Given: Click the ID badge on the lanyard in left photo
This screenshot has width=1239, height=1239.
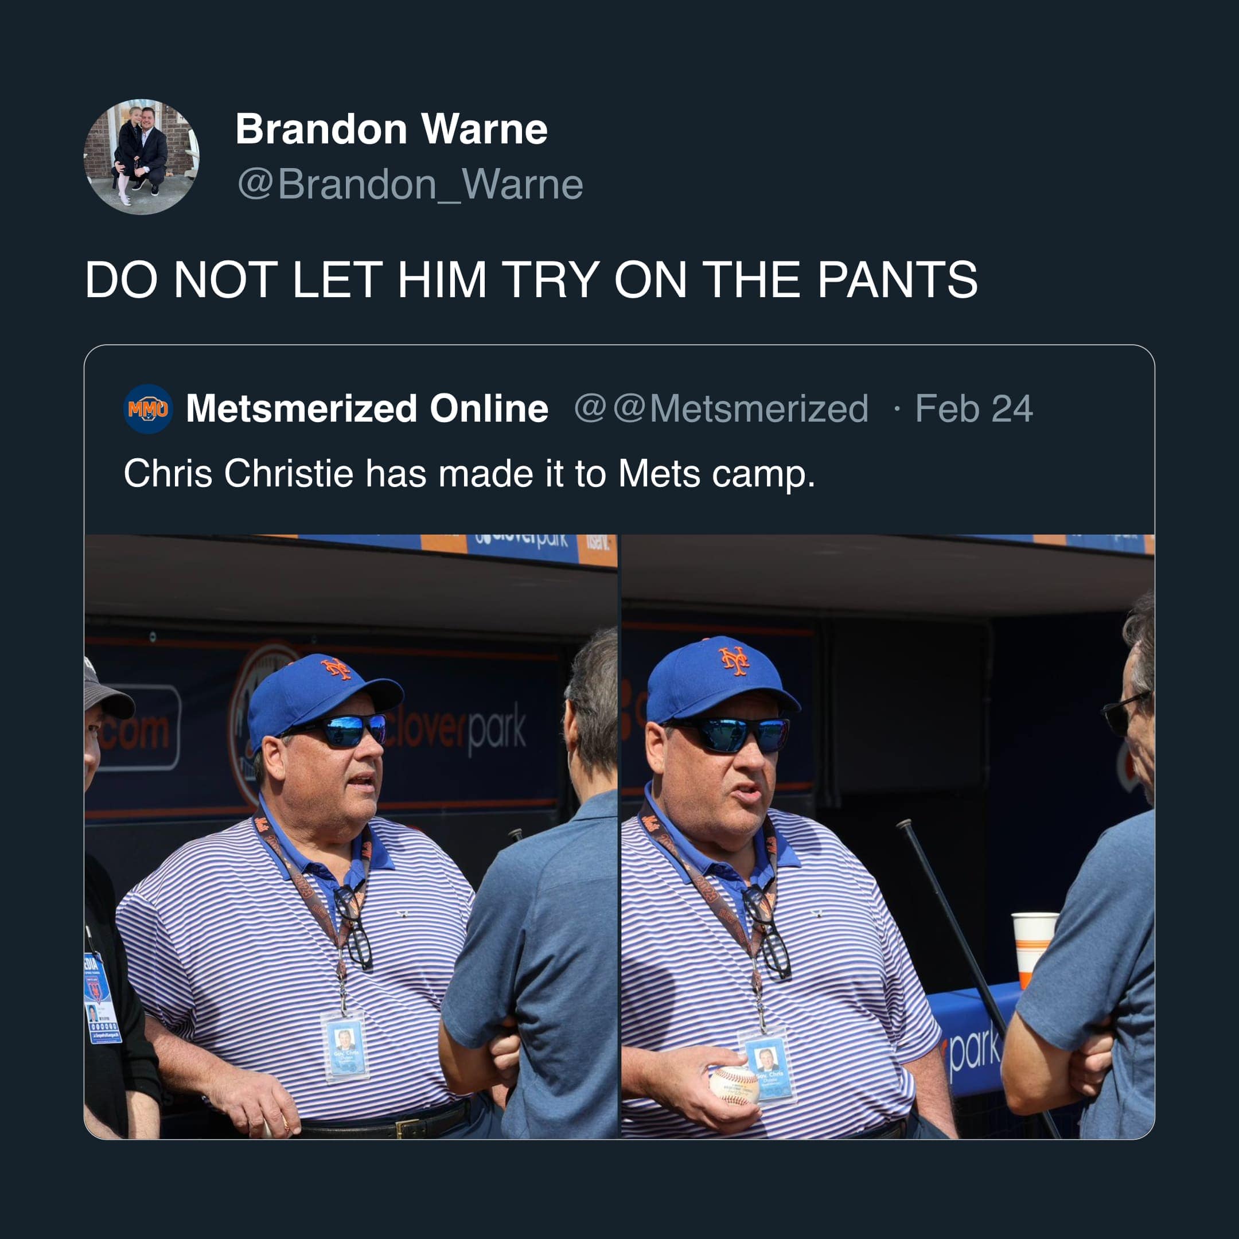Looking at the screenshot, I should [x=346, y=1045].
